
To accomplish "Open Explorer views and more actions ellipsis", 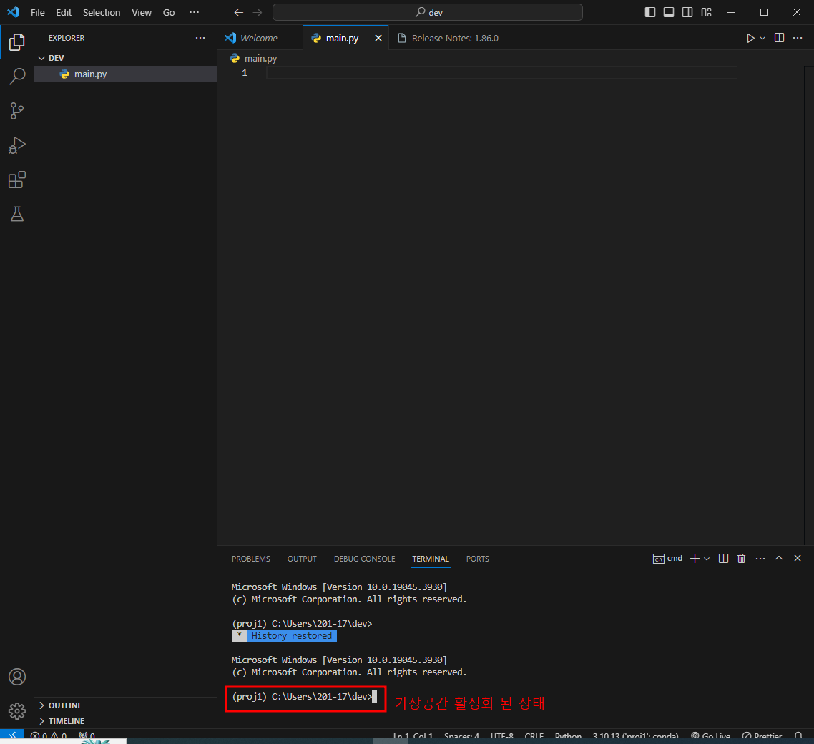I will [200, 38].
